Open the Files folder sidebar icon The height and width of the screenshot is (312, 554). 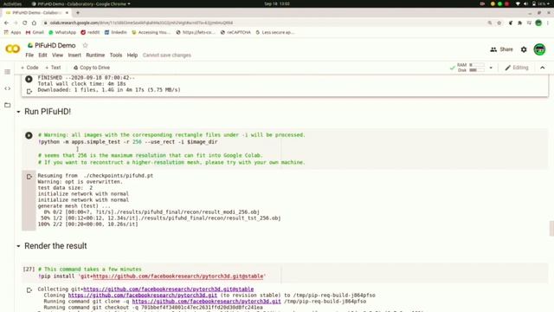pos(8,105)
